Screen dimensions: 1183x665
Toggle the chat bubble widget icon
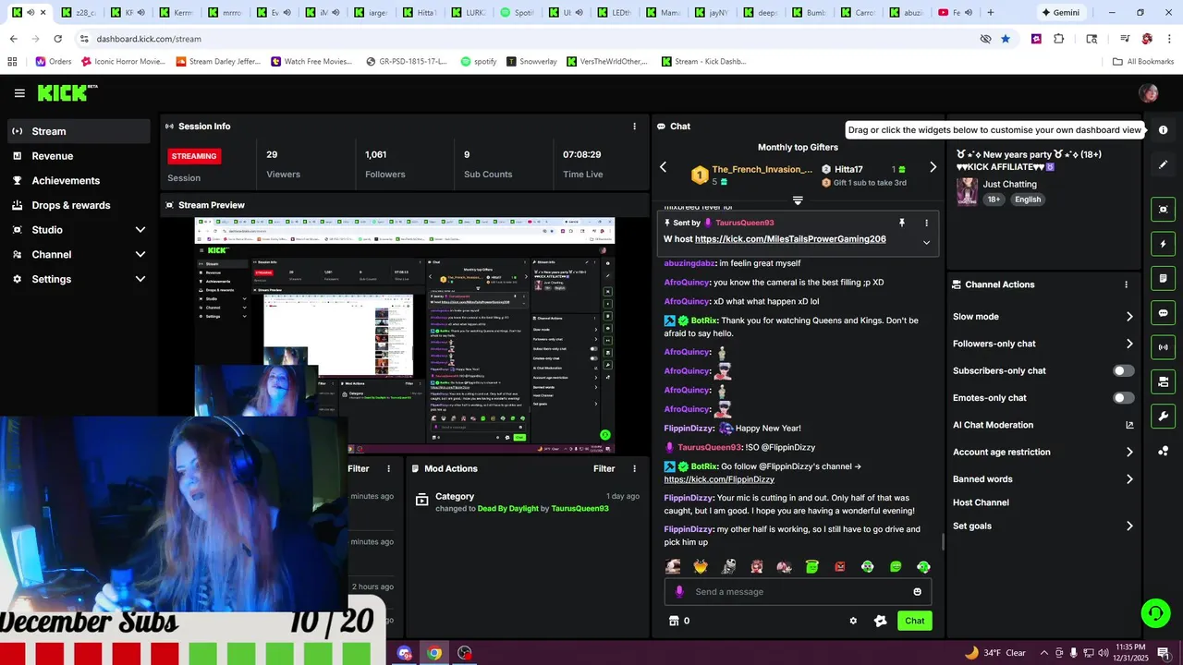coord(1163,313)
